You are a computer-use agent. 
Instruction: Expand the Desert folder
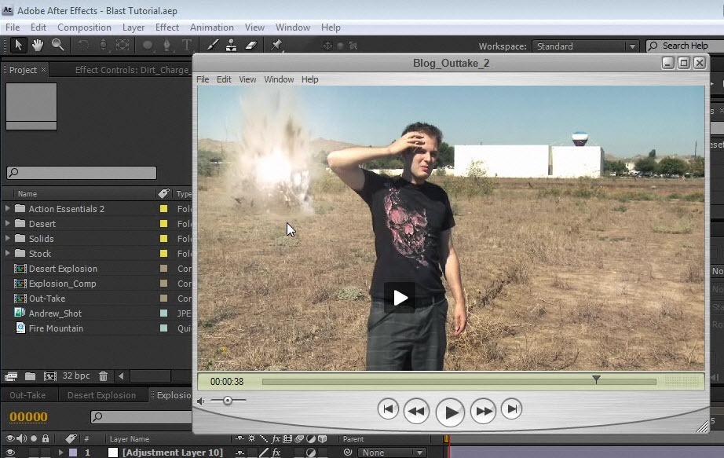point(7,223)
